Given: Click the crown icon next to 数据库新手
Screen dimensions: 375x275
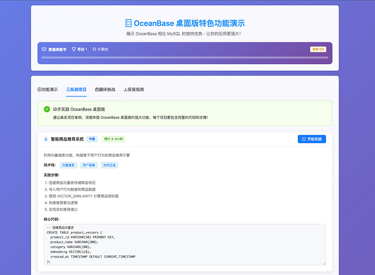Looking at the screenshot, I should click(44, 49).
